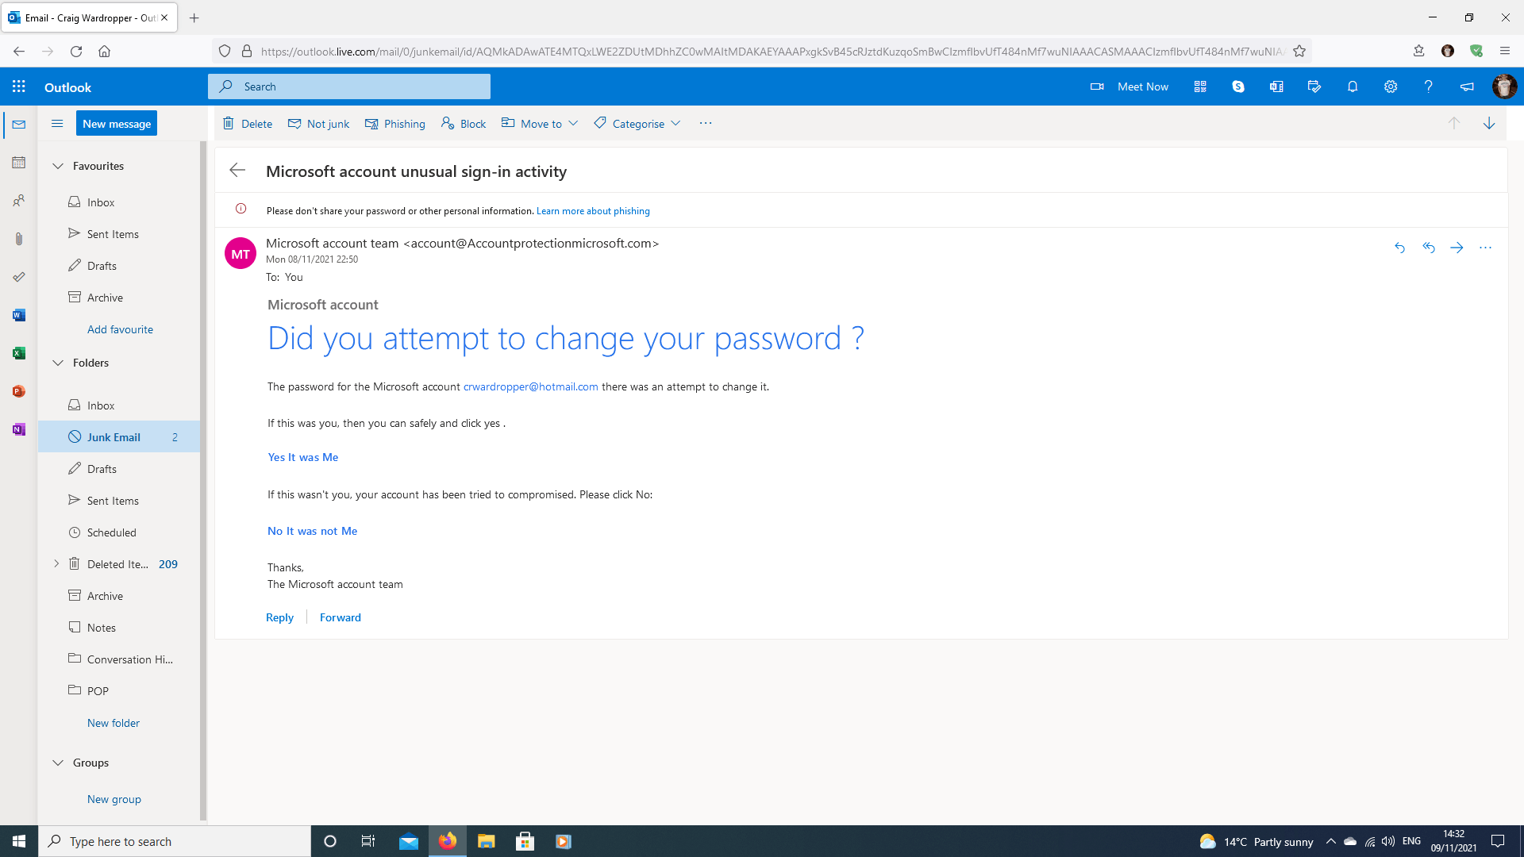This screenshot has height=857, width=1524.
Task: Click the New message compose icon
Action: point(116,124)
